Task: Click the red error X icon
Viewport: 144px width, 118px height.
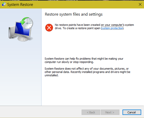Action: (49, 28)
